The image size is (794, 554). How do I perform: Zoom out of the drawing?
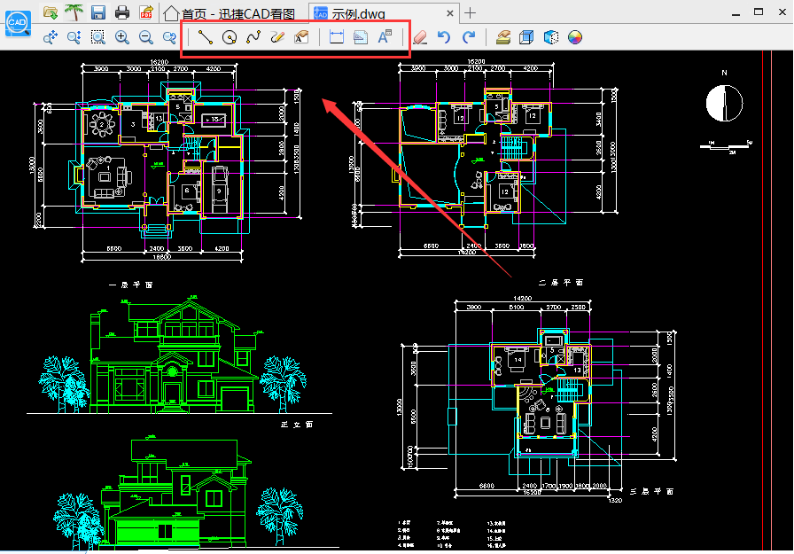tap(146, 37)
